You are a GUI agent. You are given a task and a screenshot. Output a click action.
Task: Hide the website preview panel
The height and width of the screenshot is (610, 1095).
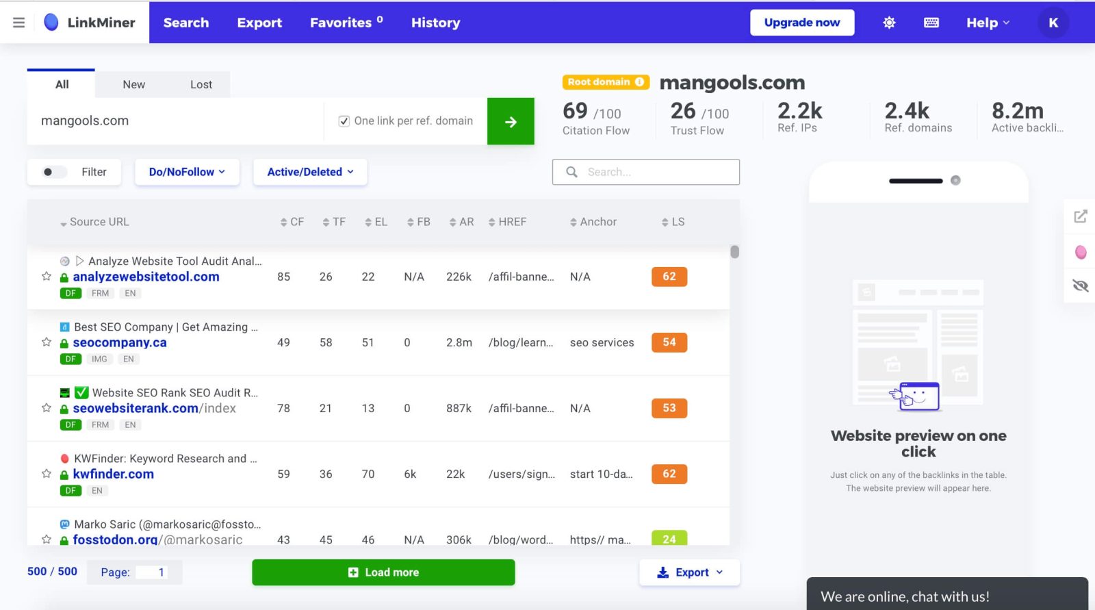tap(1081, 285)
